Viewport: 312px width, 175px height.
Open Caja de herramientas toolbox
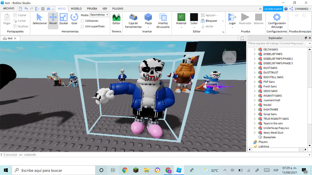pyautogui.click(x=133, y=21)
